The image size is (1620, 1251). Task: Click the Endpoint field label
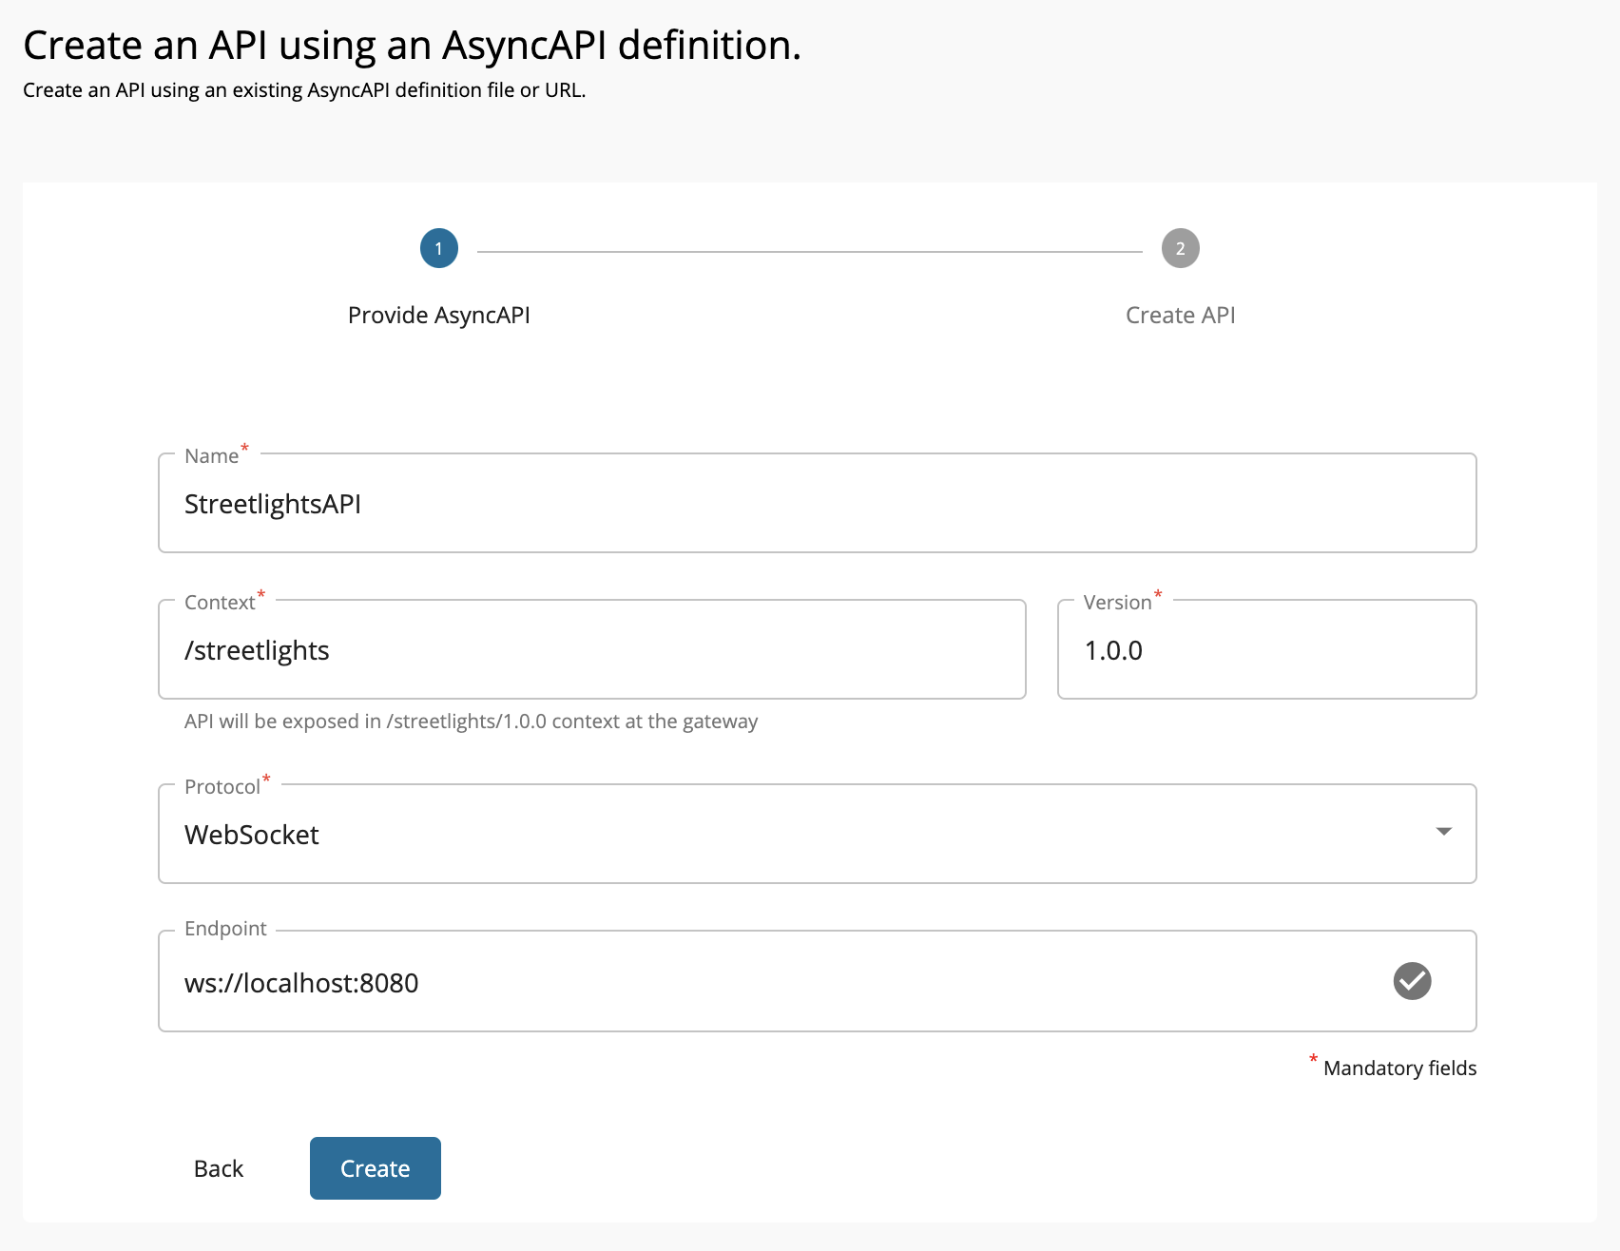point(225,929)
